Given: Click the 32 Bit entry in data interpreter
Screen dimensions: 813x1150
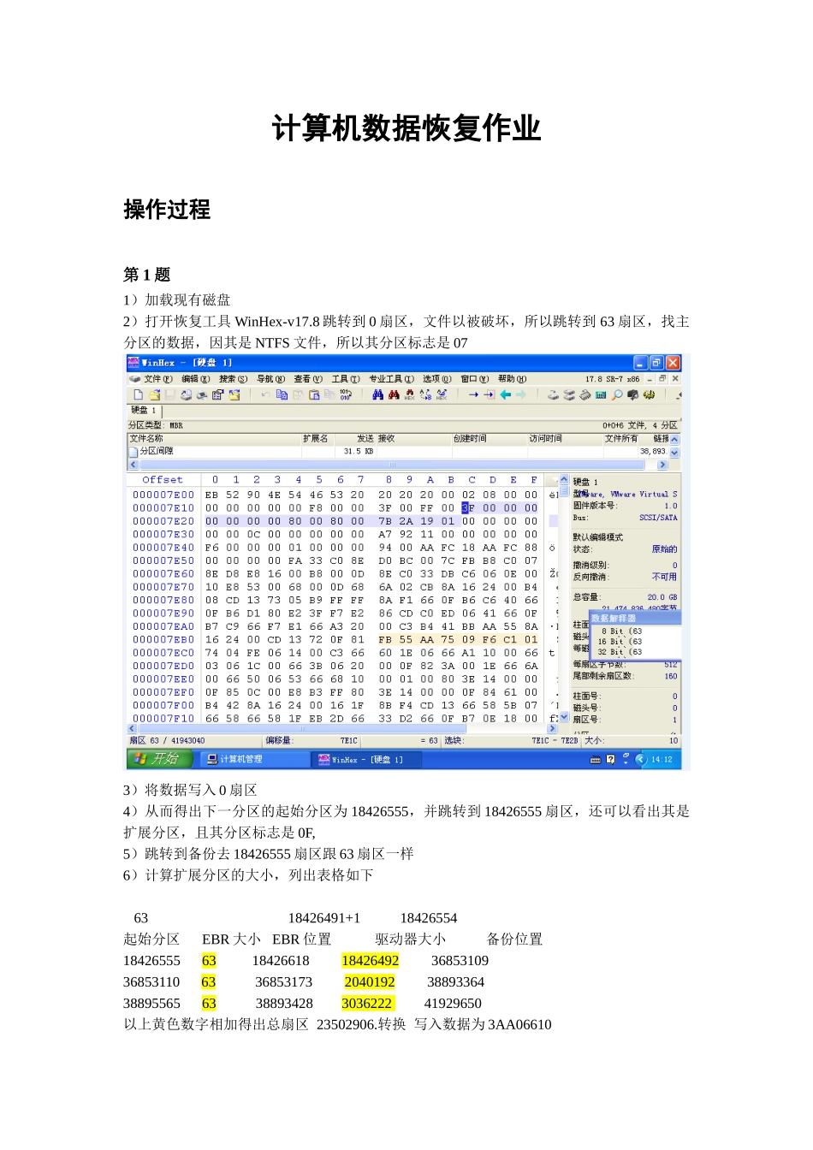Looking at the screenshot, I should (620, 652).
